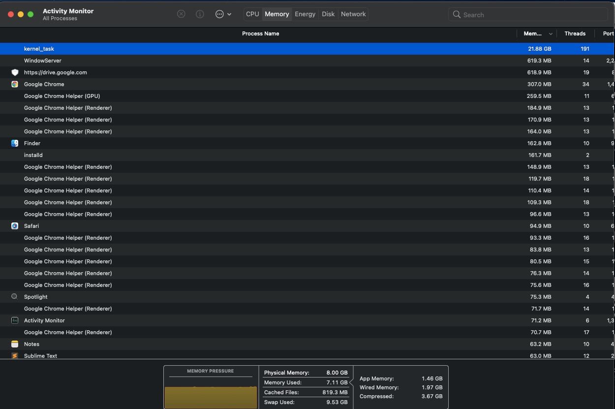Click the drive.google.com shield icon

click(x=15, y=72)
